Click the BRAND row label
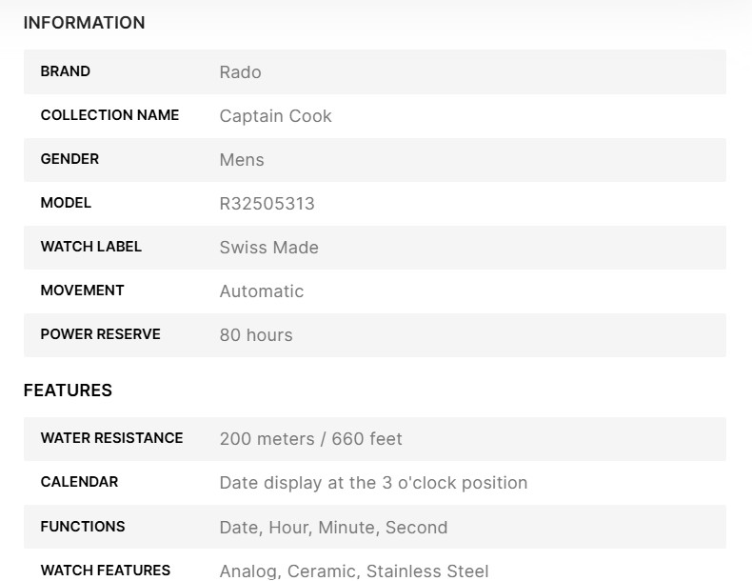Screen dimensions: 752x581 66,71
